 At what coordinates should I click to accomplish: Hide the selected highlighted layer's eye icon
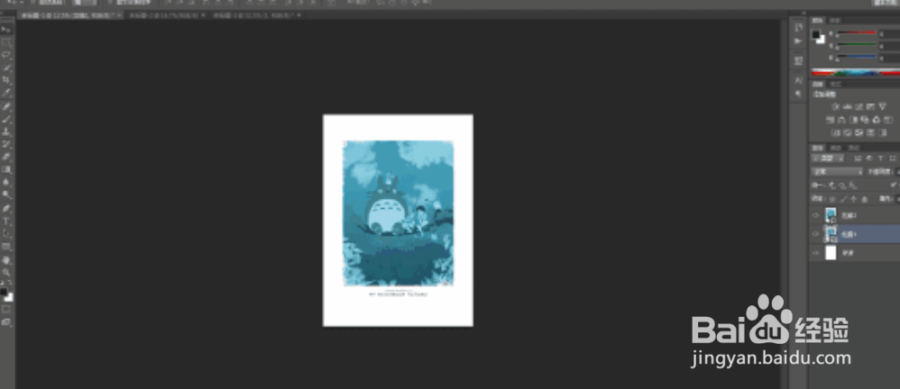(815, 234)
